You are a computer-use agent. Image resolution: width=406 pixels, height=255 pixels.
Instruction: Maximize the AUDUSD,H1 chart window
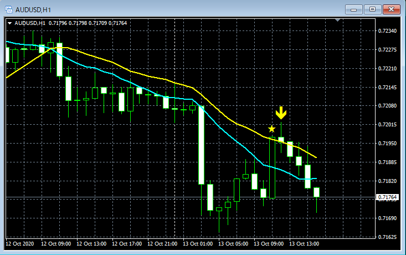tap(372, 9)
